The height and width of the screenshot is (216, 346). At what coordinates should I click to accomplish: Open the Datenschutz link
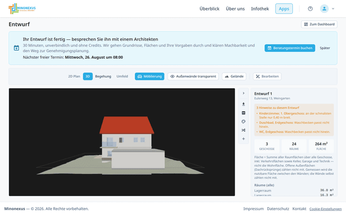pos(278,209)
